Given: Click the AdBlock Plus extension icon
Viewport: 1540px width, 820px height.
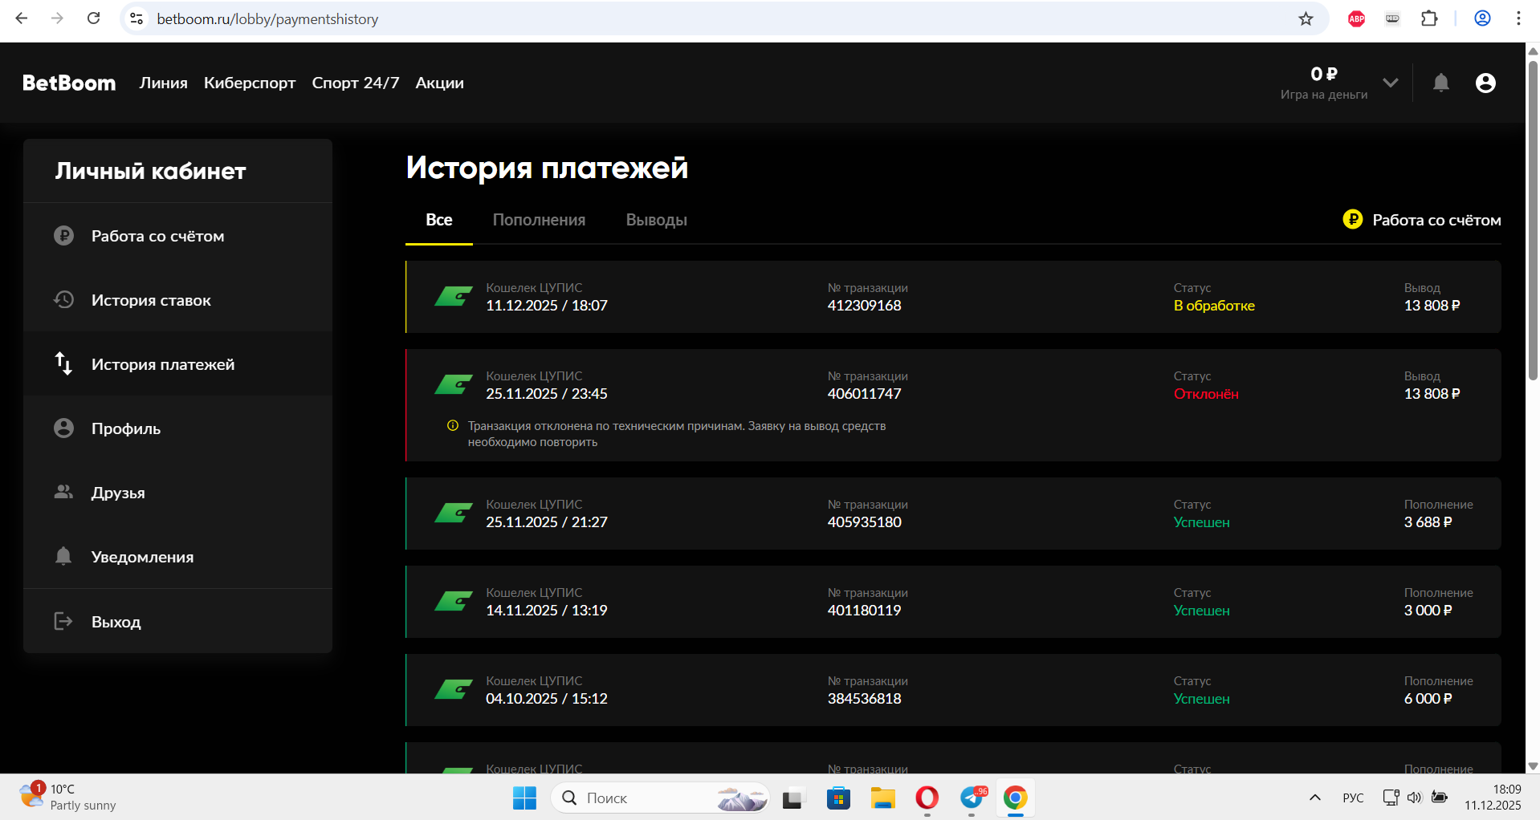Looking at the screenshot, I should (x=1356, y=18).
